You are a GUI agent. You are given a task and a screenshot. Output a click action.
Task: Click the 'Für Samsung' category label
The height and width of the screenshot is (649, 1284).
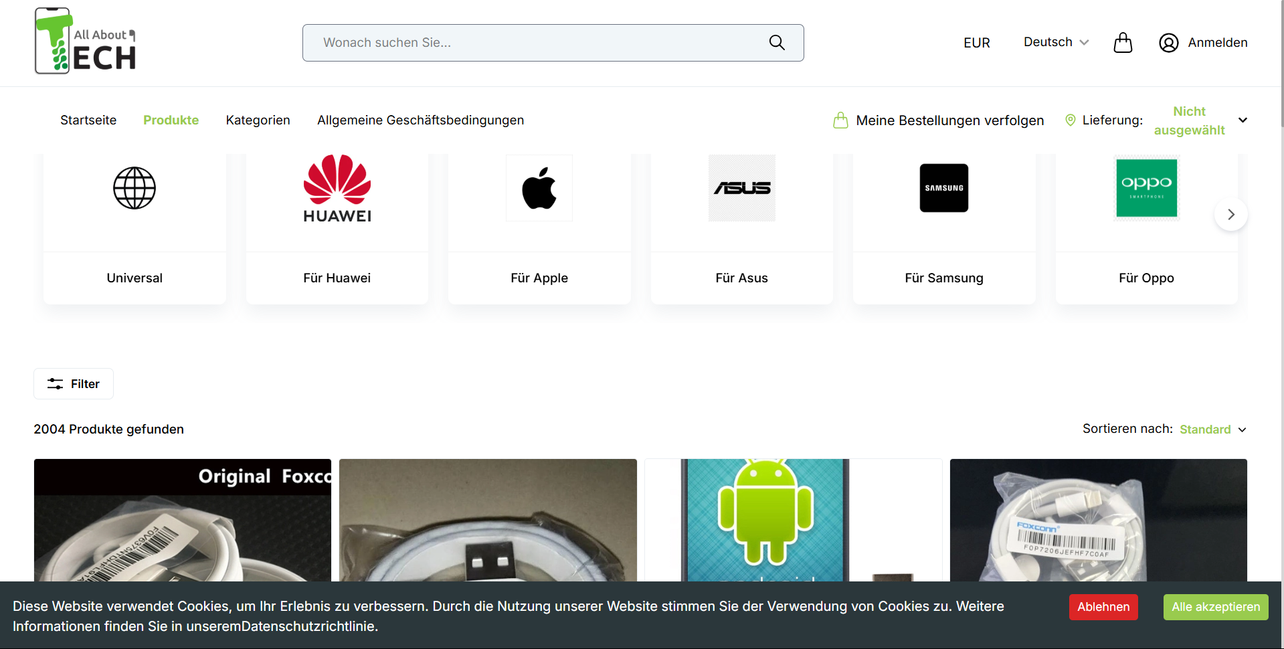point(944,278)
